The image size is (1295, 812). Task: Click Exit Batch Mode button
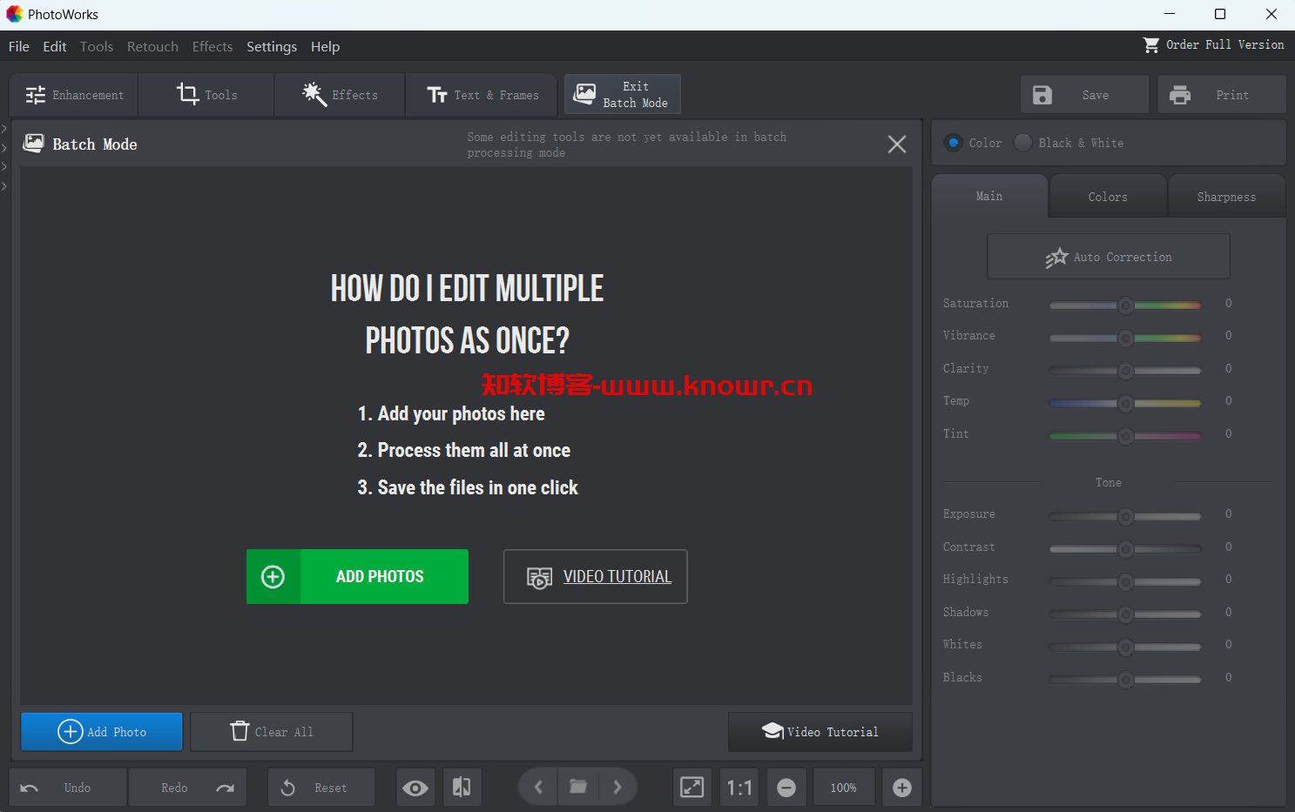point(622,94)
